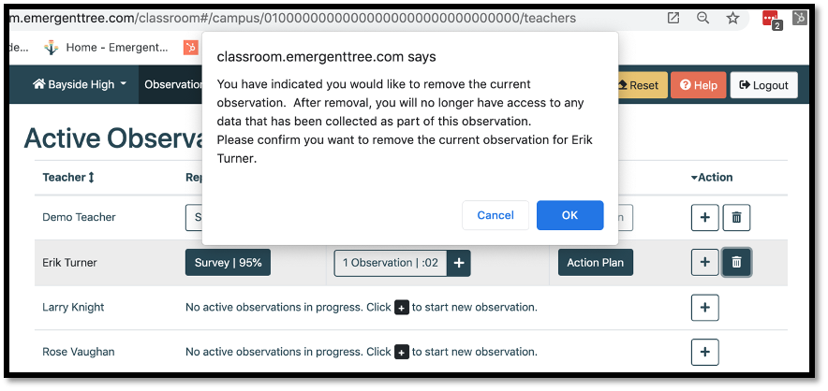828x391 pixels.
Task: Sort table by Teacher column
Action: point(68,177)
